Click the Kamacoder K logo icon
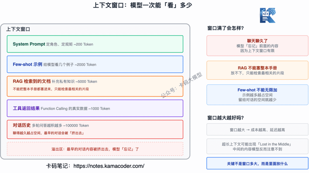309x173 pixels. 268,15
